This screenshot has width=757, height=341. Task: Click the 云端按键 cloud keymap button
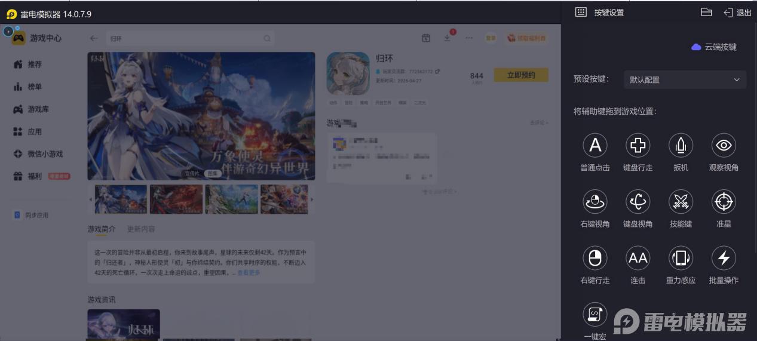[x=714, y=47]
